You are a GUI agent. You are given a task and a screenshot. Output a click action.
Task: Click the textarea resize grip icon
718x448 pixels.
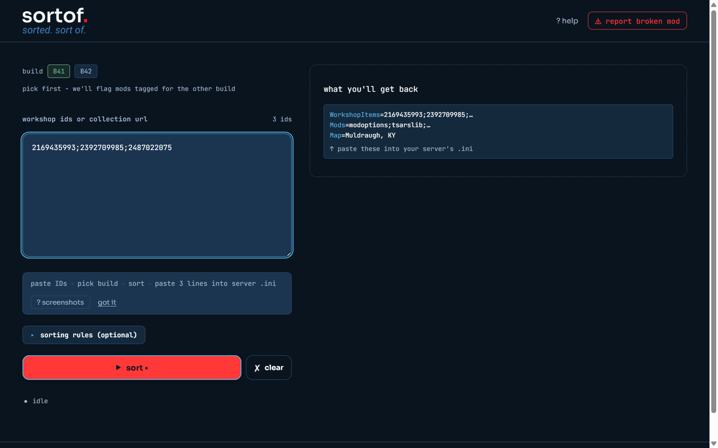coord(289,254)
